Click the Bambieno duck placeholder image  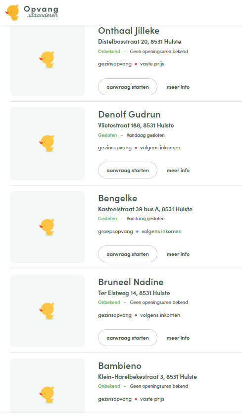tap(48, 386)
